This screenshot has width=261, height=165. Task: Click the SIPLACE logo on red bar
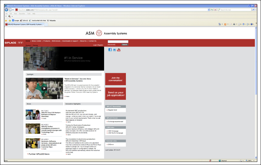14,43
